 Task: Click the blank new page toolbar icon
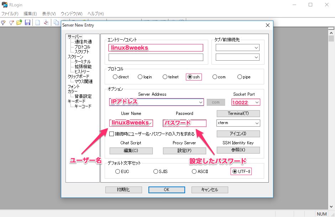point(38,22)
